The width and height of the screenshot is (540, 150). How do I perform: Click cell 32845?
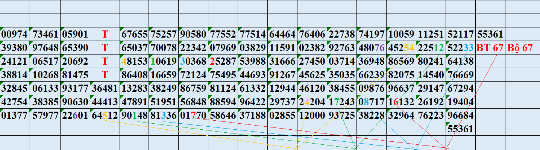pos(15,88)
